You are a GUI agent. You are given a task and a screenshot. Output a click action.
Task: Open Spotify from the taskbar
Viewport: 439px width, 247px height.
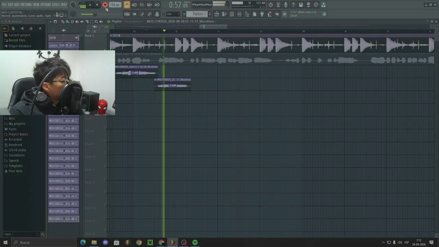coord(195,243)
